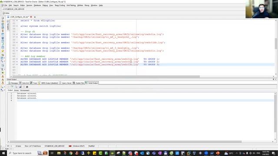Click first 'Database altered.' output line
Screen dimensions: 278x156
pos(27,94)
